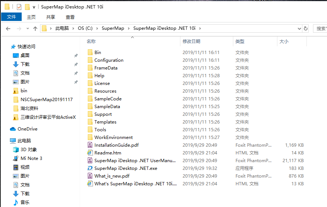Open bin folder in quick access

point(24,90)
